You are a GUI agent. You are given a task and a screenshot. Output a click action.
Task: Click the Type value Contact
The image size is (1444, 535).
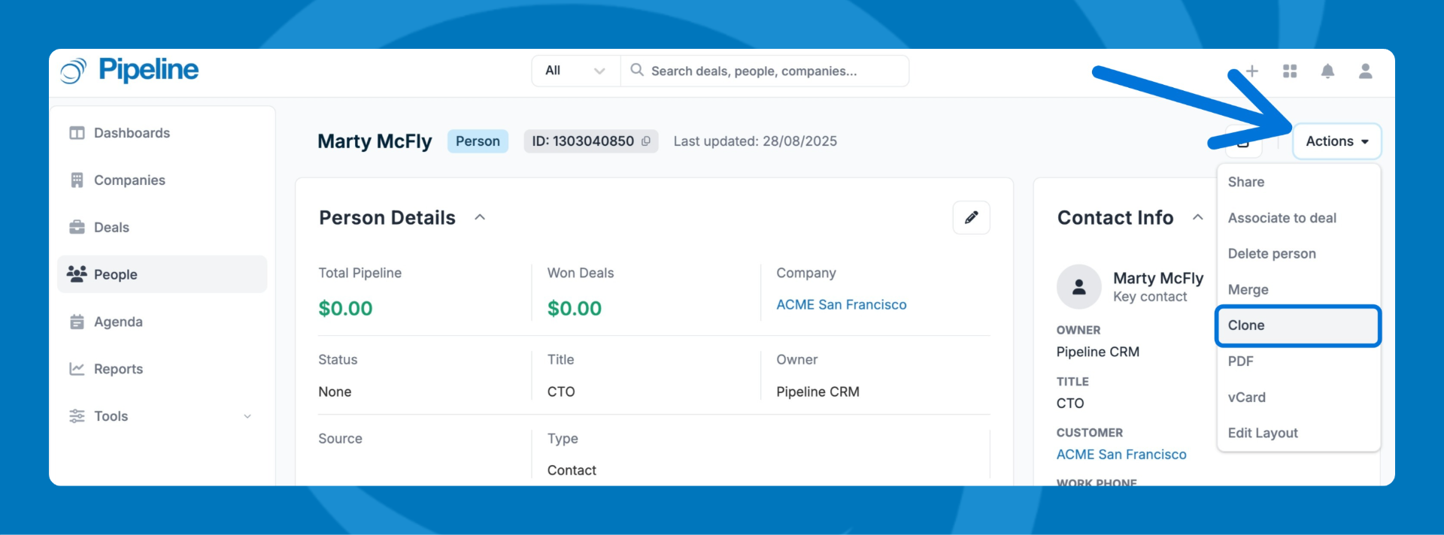pyautogui.click(x=572, y=470)
